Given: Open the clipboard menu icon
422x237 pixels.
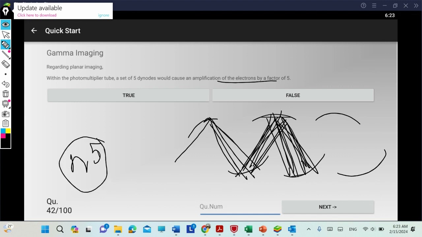Looking at the screenshot, I should click(x=5, y=124).
